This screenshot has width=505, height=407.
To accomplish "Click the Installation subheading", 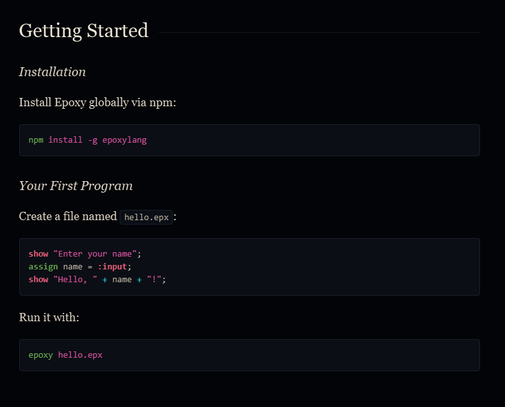I will 52,72.
